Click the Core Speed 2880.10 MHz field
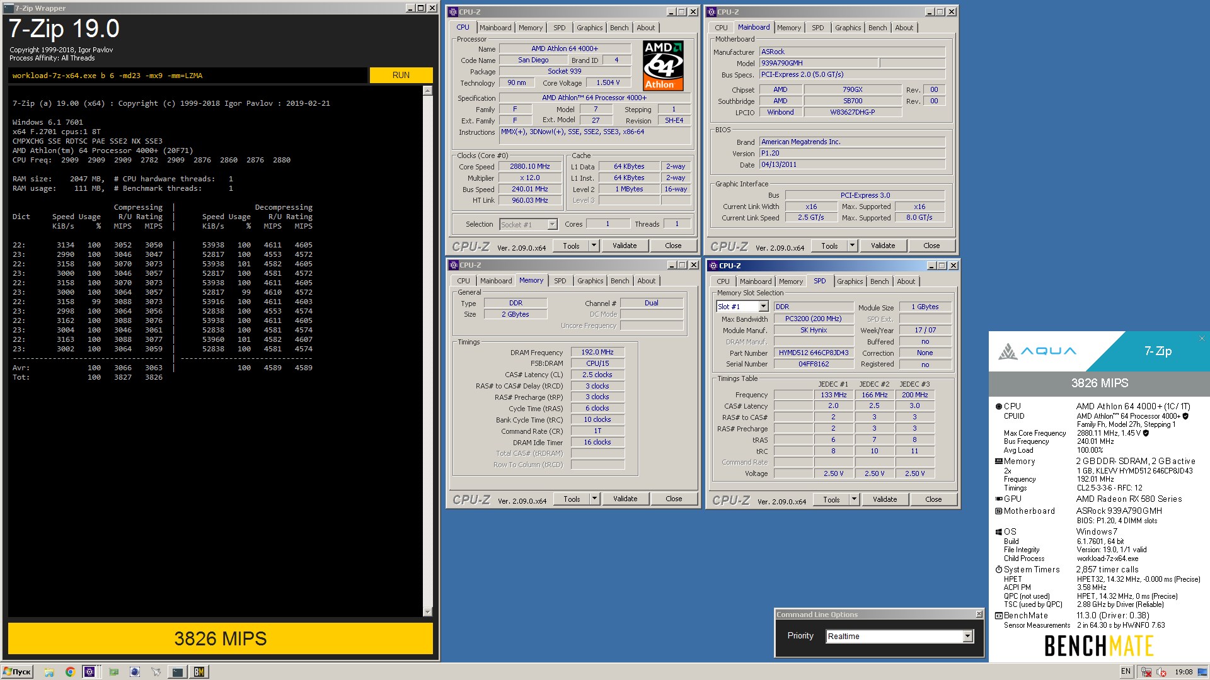The width and height of the screenshot is (1210, 680). coord(530,167)
